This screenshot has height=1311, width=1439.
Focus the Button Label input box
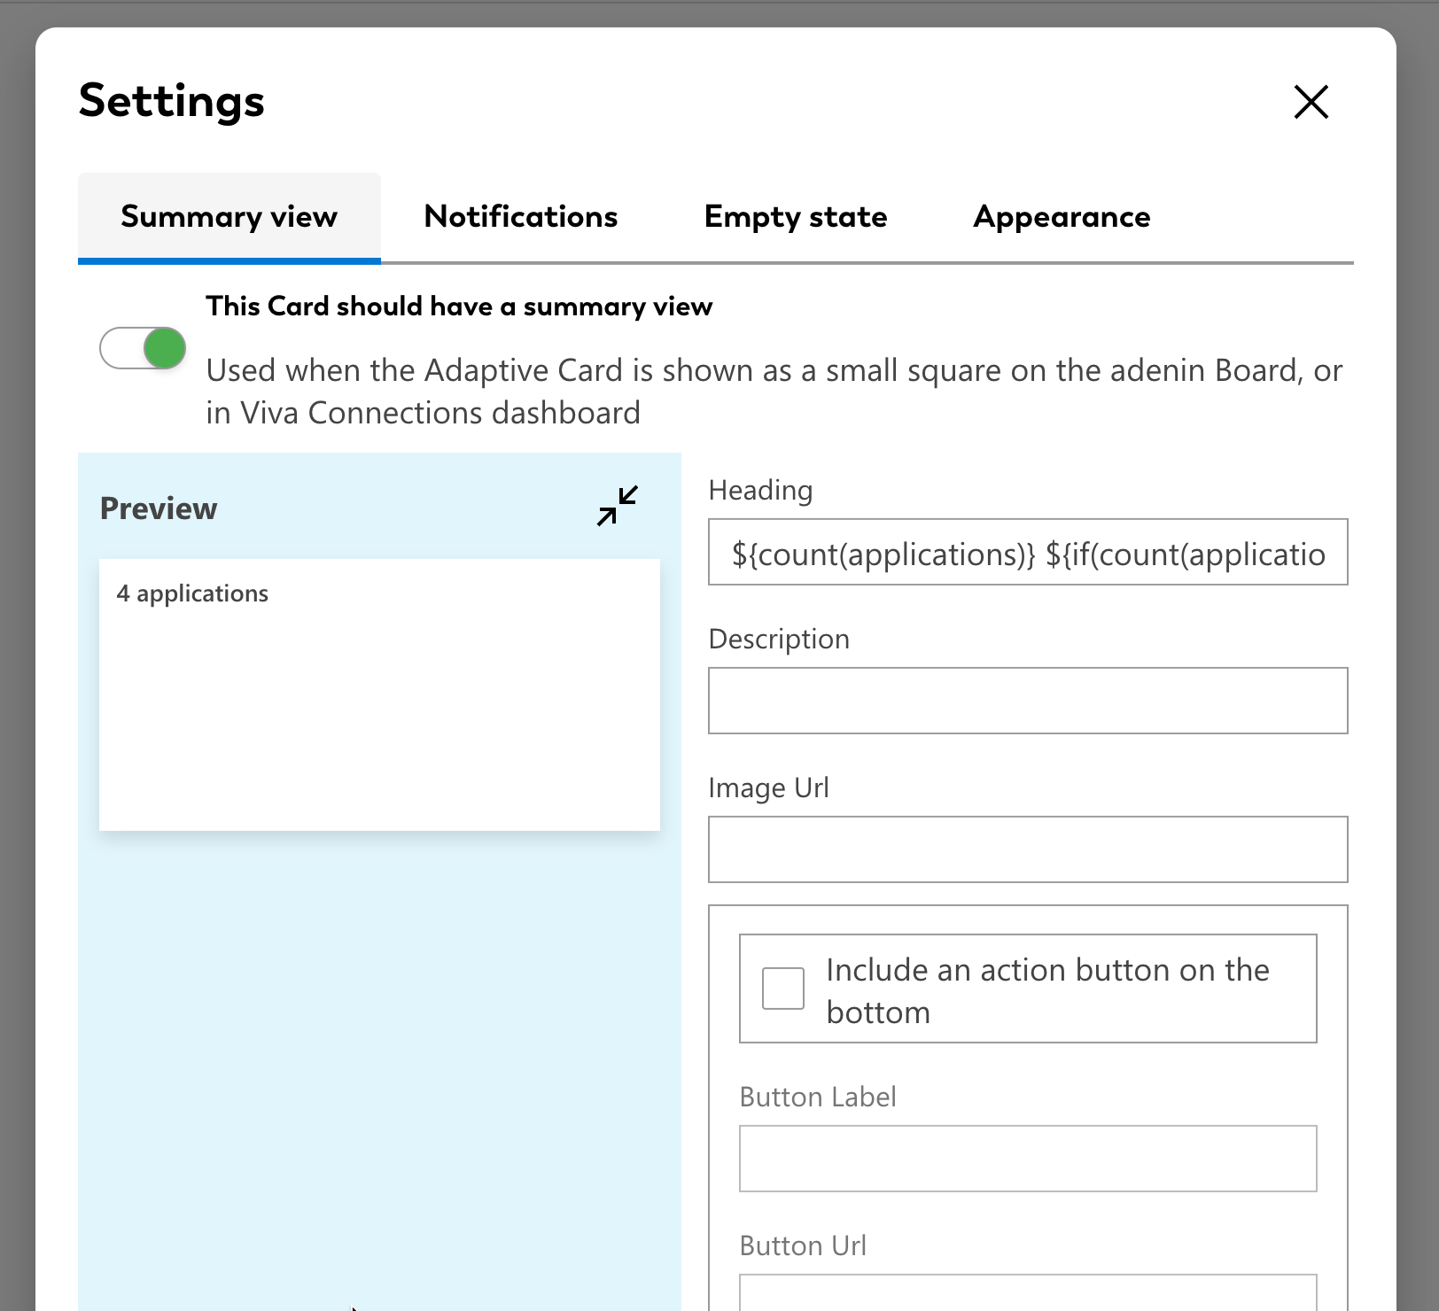click(1028, 1159)
